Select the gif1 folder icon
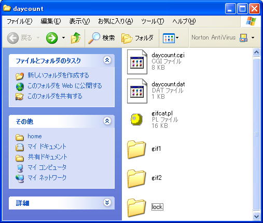This screenshot has height=223, width=263. point(136,149)
